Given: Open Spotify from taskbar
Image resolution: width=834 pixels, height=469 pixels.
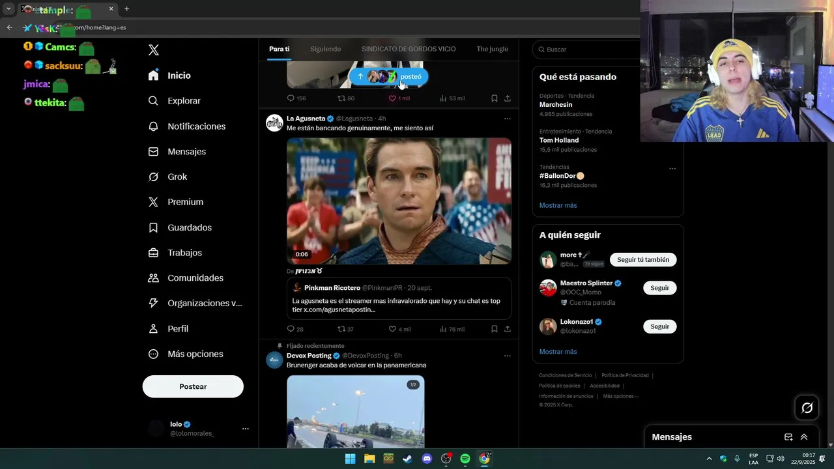Looking at the screenshot, I should point(465,459).
